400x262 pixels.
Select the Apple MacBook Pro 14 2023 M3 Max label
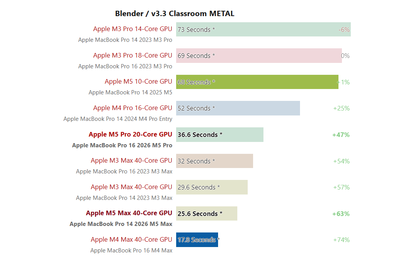click(124, 198)
